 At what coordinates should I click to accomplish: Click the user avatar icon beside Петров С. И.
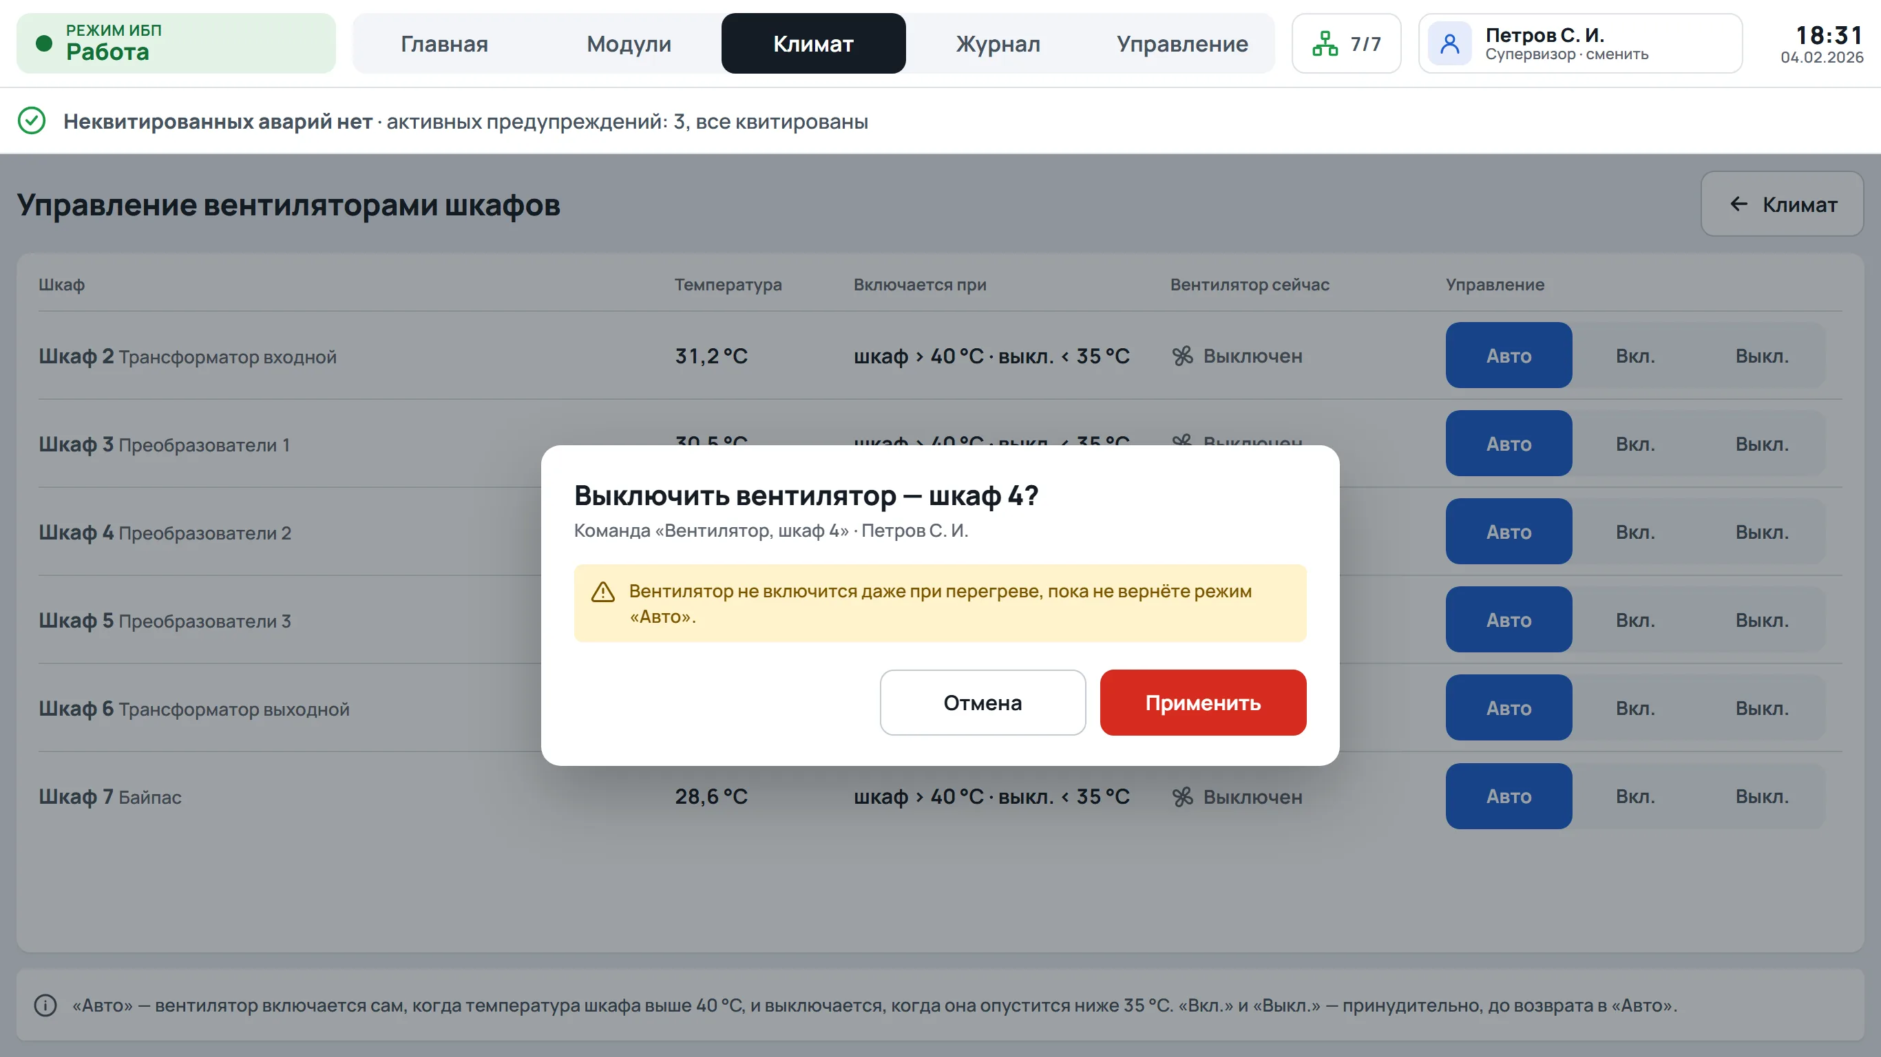pos(1449,44)
